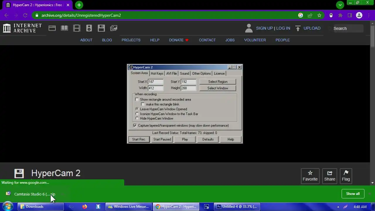Click the upload arrow icon

coord(298,28)
